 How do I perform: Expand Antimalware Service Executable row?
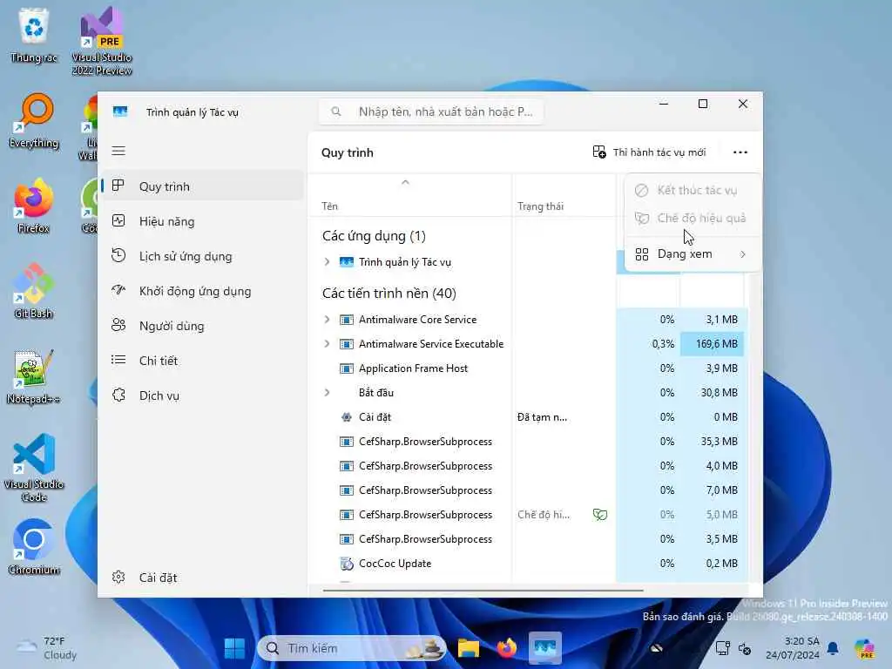(327, 343)
